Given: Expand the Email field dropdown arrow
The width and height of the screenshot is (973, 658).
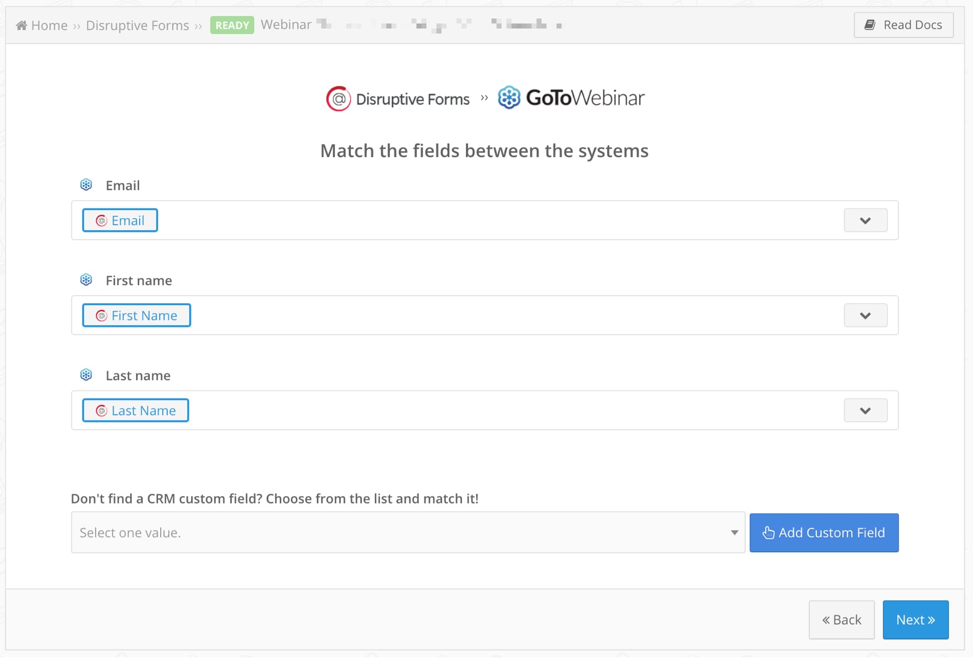Looking at the screenshot, I should [865, 221].
